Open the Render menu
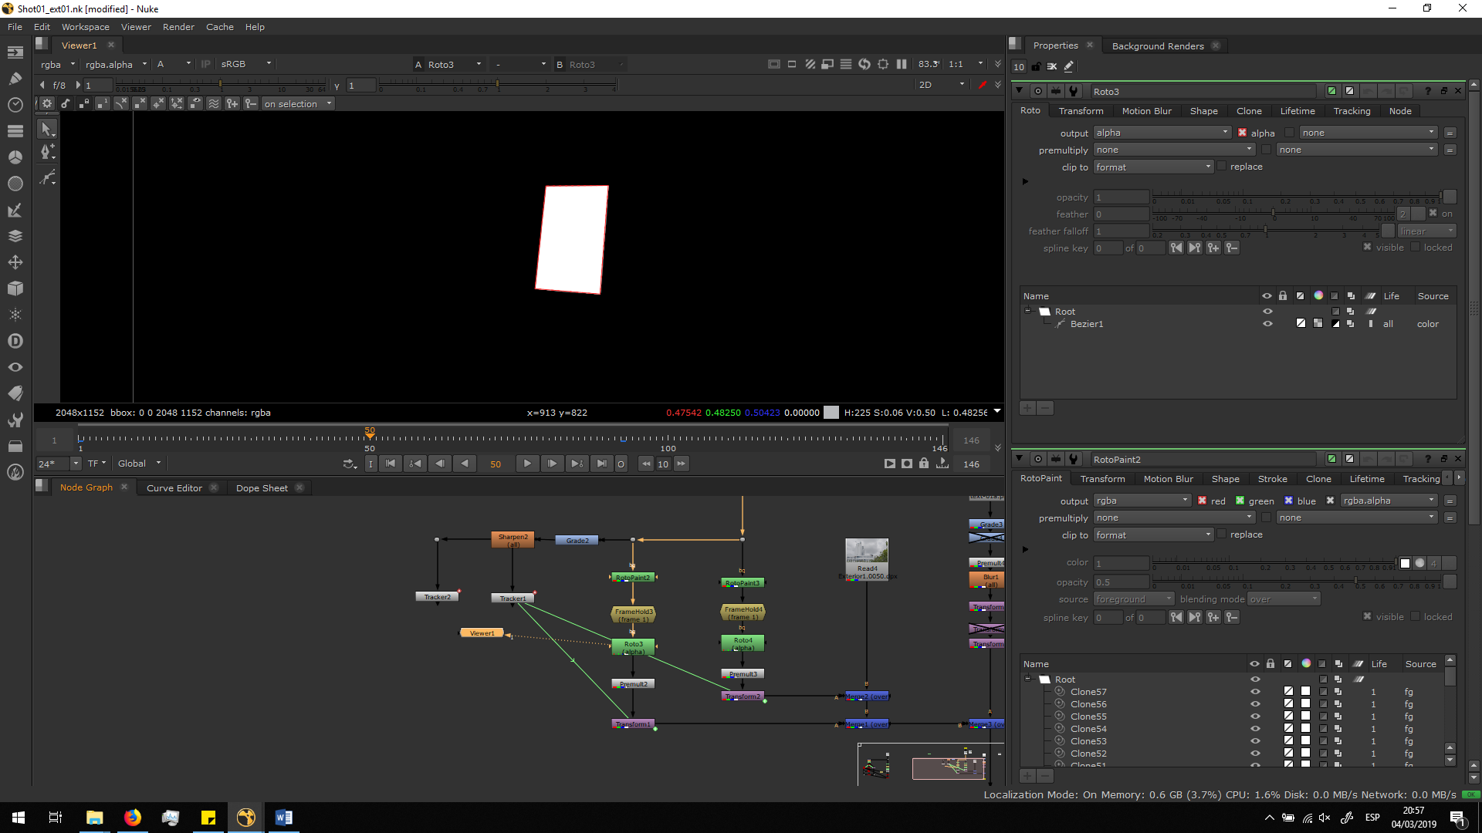Image resolution: width=1482 pixels, height=833 pixels. click(178, 27)
